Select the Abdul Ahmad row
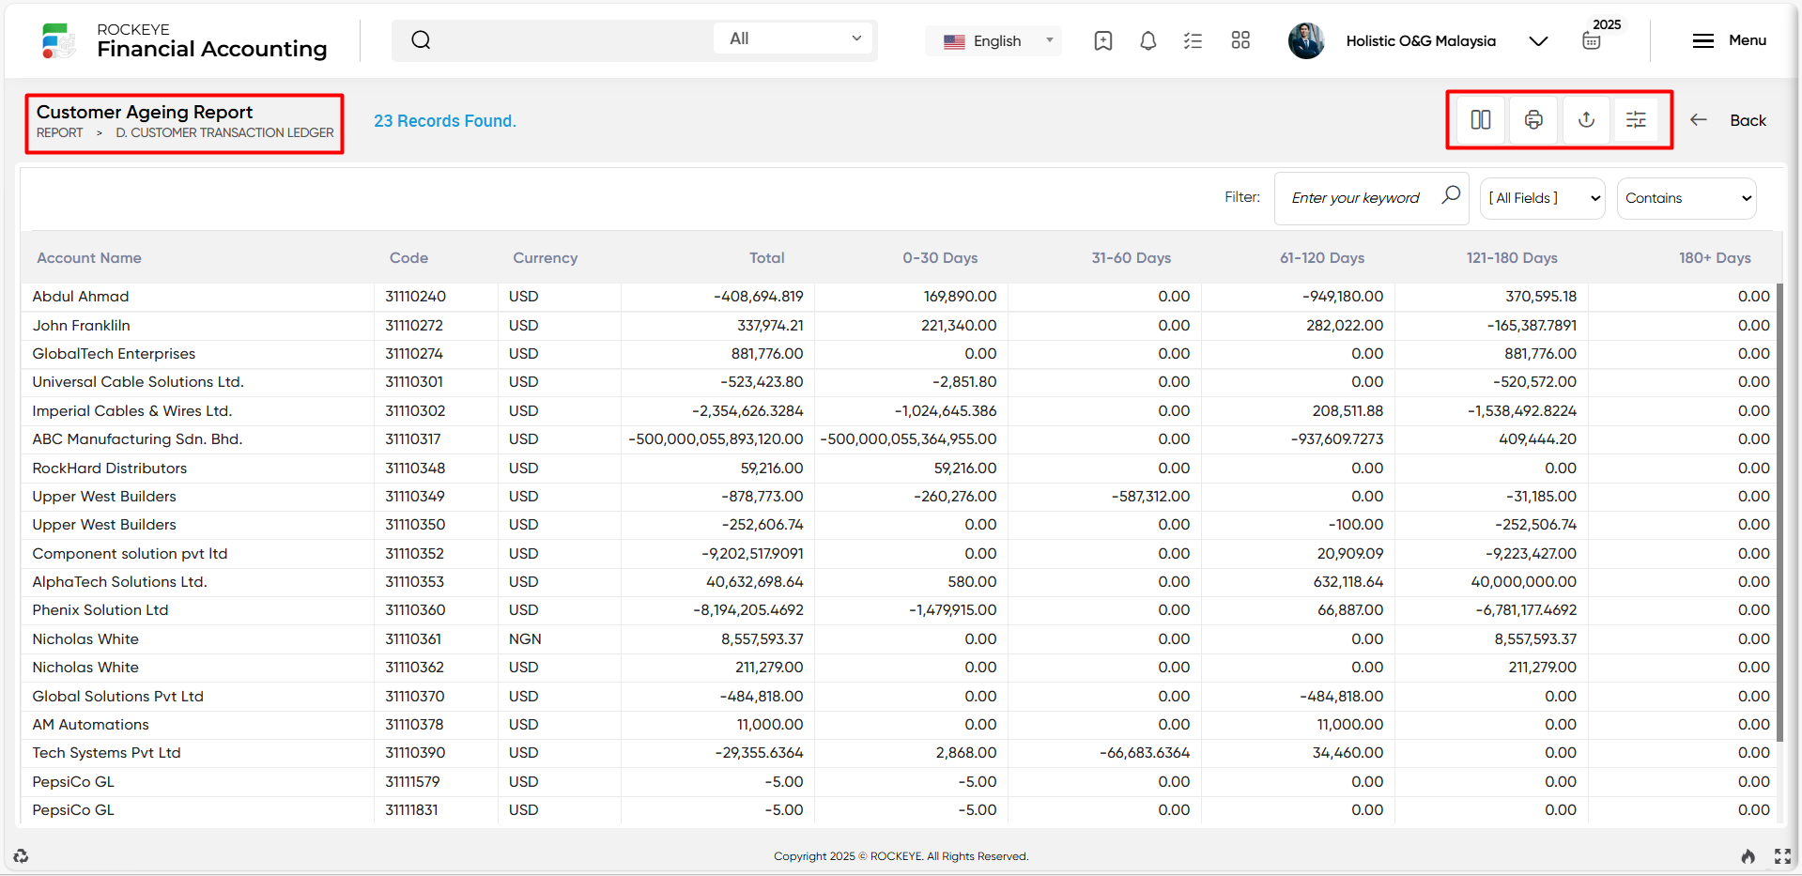This screenshot has height=876, width=1802. point(899,297)
